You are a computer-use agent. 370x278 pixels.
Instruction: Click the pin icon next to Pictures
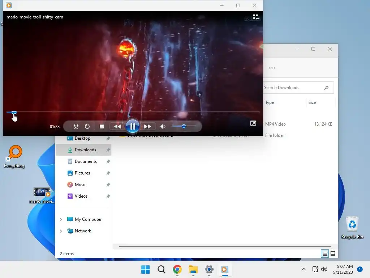click(108, 173)
